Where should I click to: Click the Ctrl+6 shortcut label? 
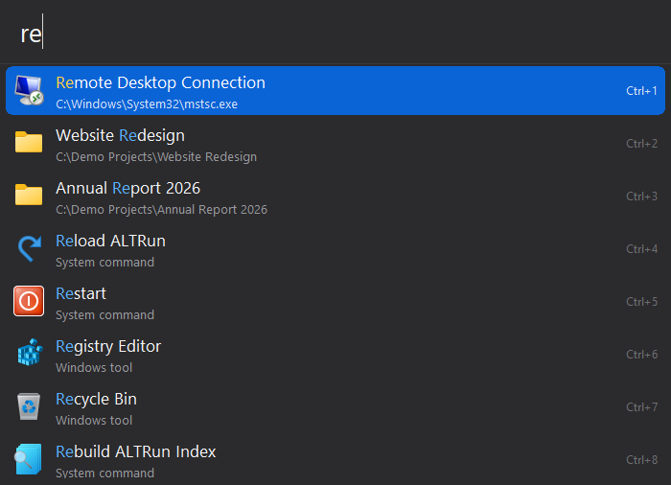[x=641, y=354]
